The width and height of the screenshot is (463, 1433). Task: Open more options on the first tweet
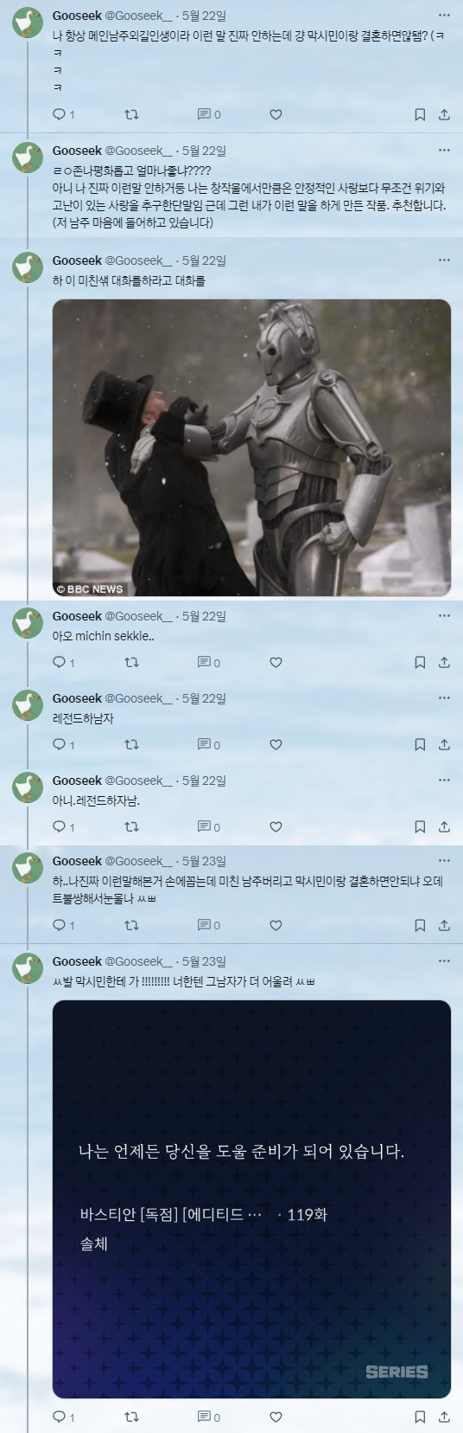(x=444, y=16)
